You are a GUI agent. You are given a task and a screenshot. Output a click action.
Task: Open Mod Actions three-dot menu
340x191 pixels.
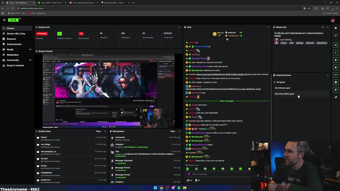[x=179, y=131]
